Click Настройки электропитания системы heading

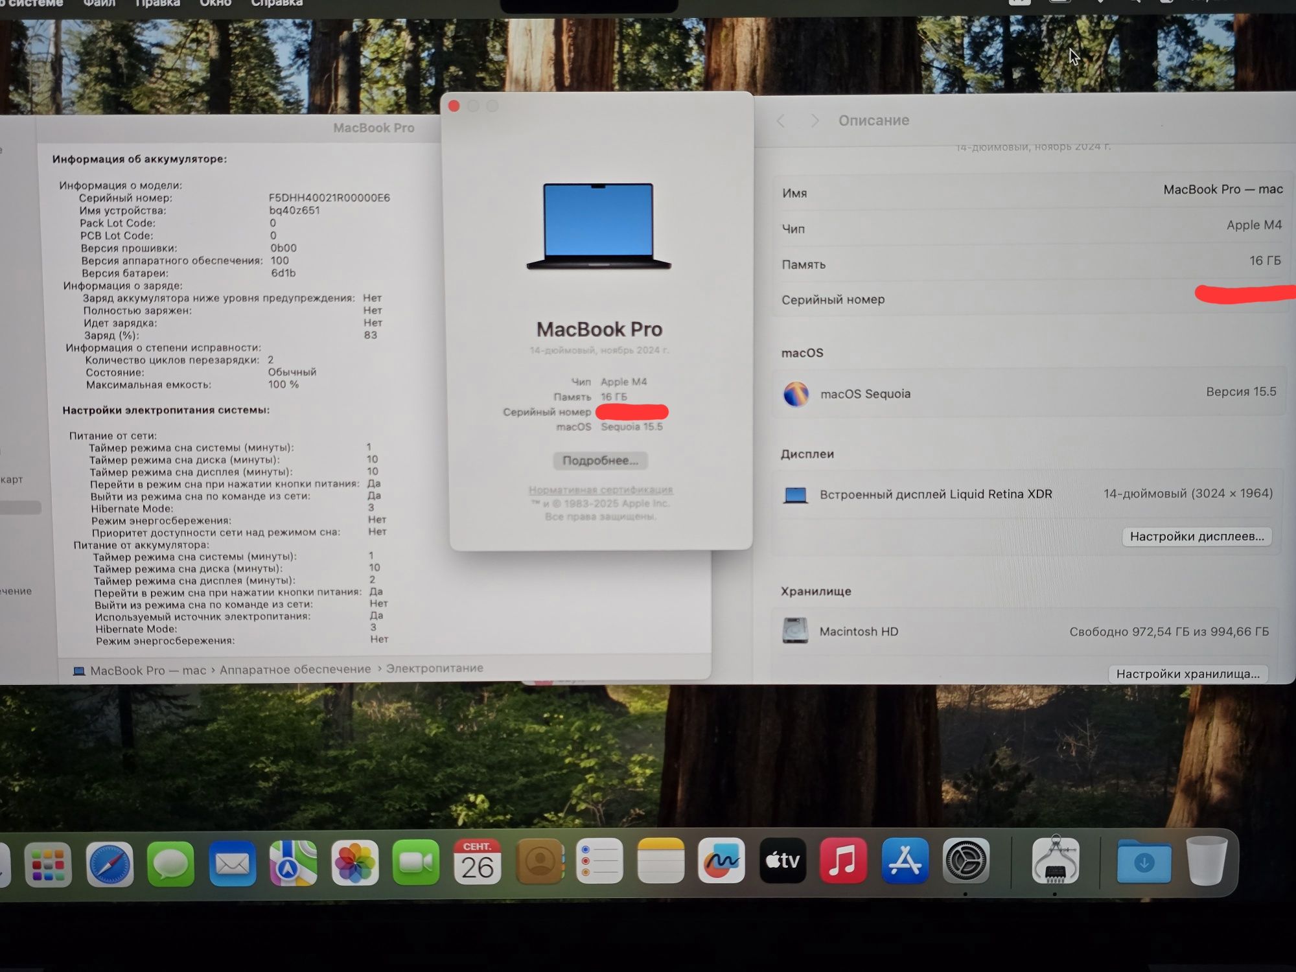point(166,410)
